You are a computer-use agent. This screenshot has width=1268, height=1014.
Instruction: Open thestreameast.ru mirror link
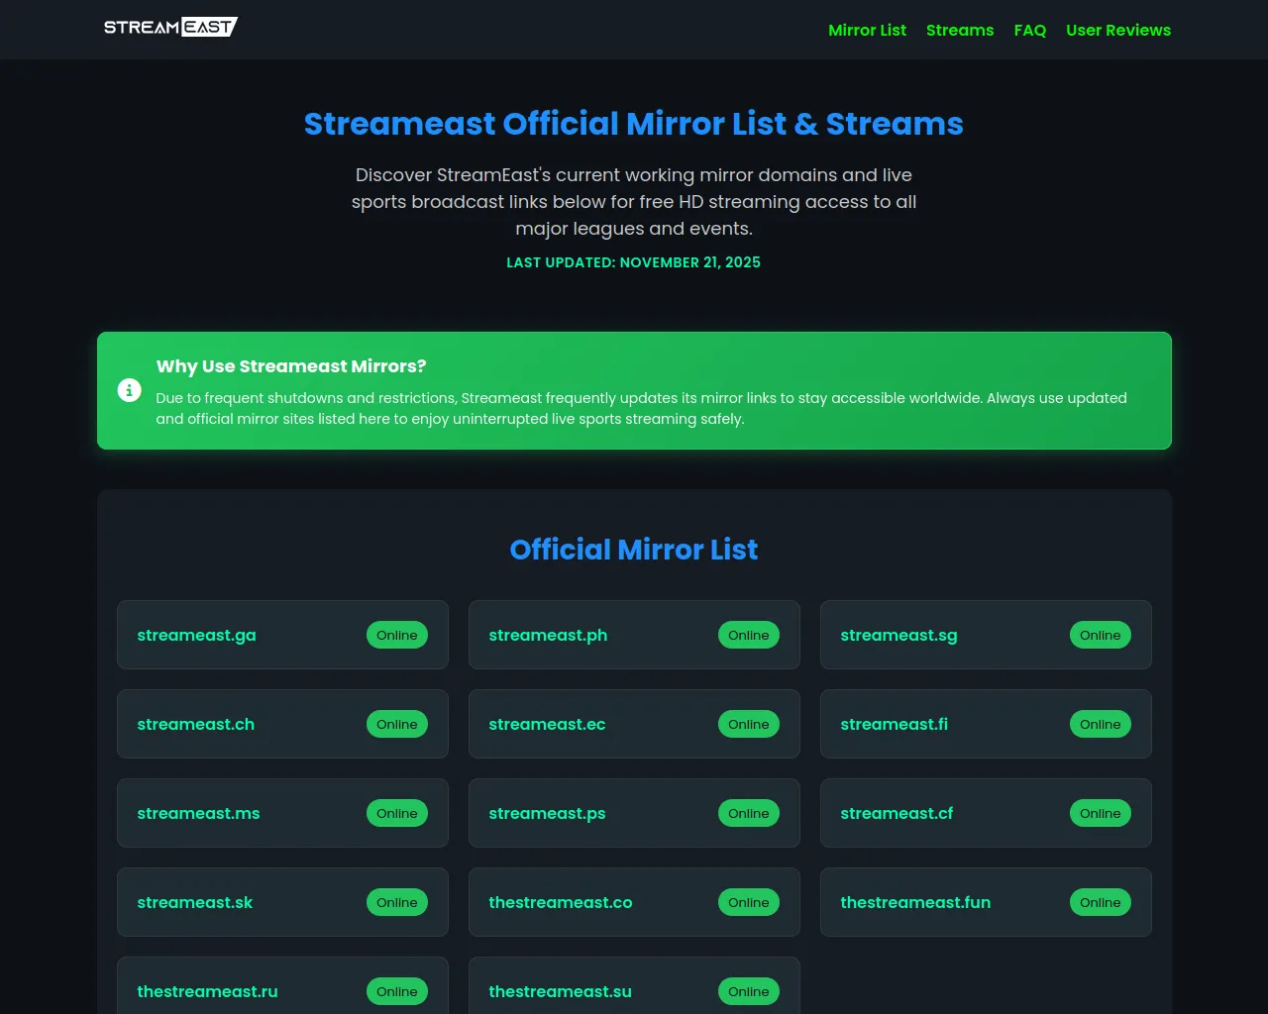tap(207, 991)
